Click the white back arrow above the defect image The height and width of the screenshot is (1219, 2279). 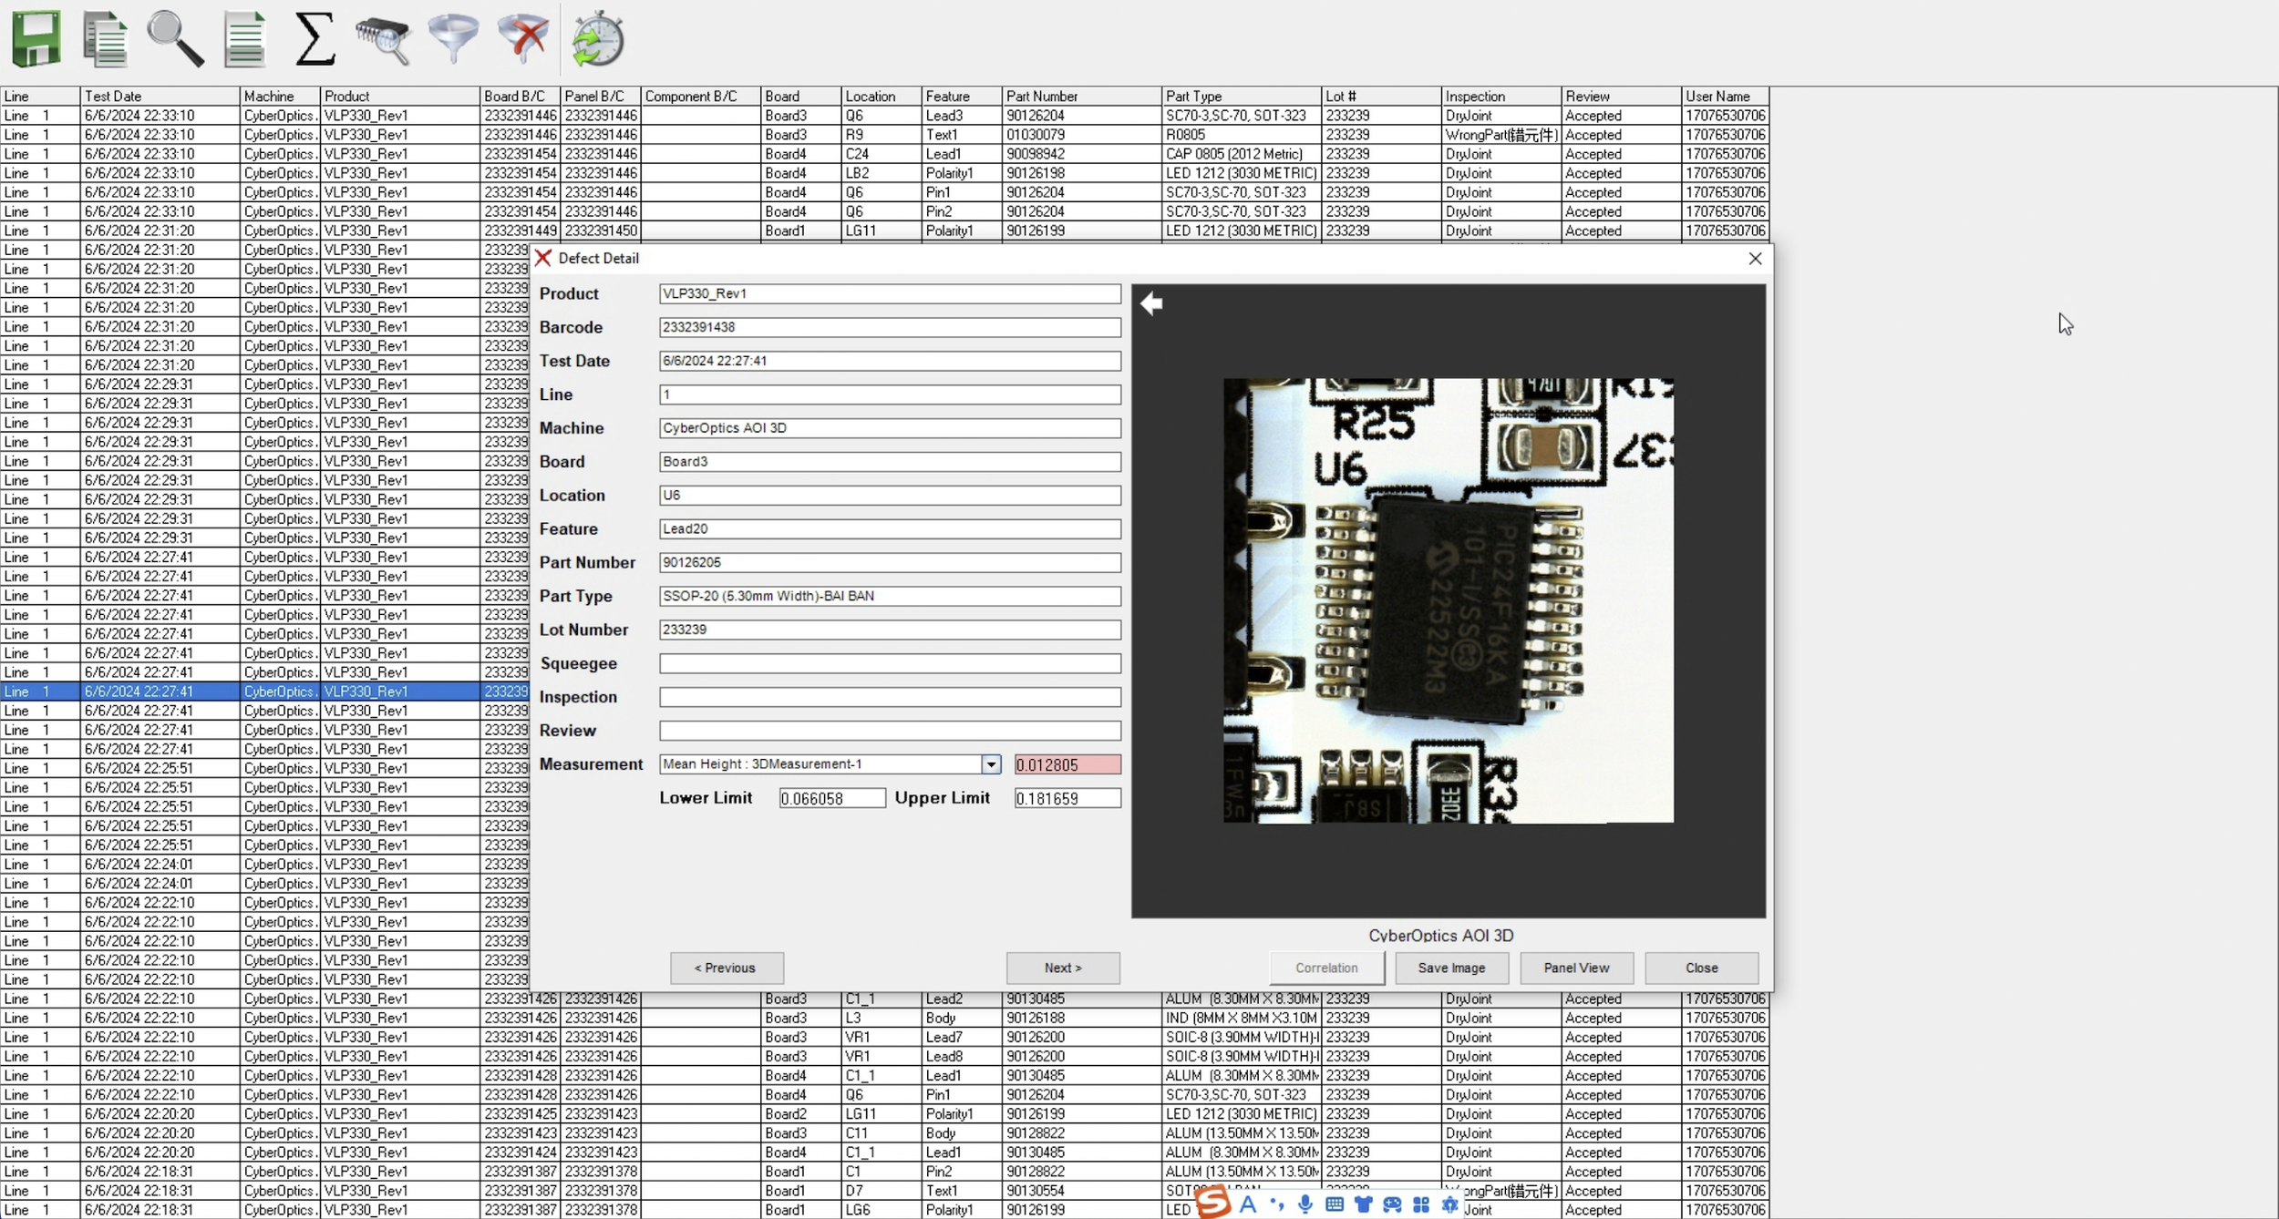point(1151,303)
